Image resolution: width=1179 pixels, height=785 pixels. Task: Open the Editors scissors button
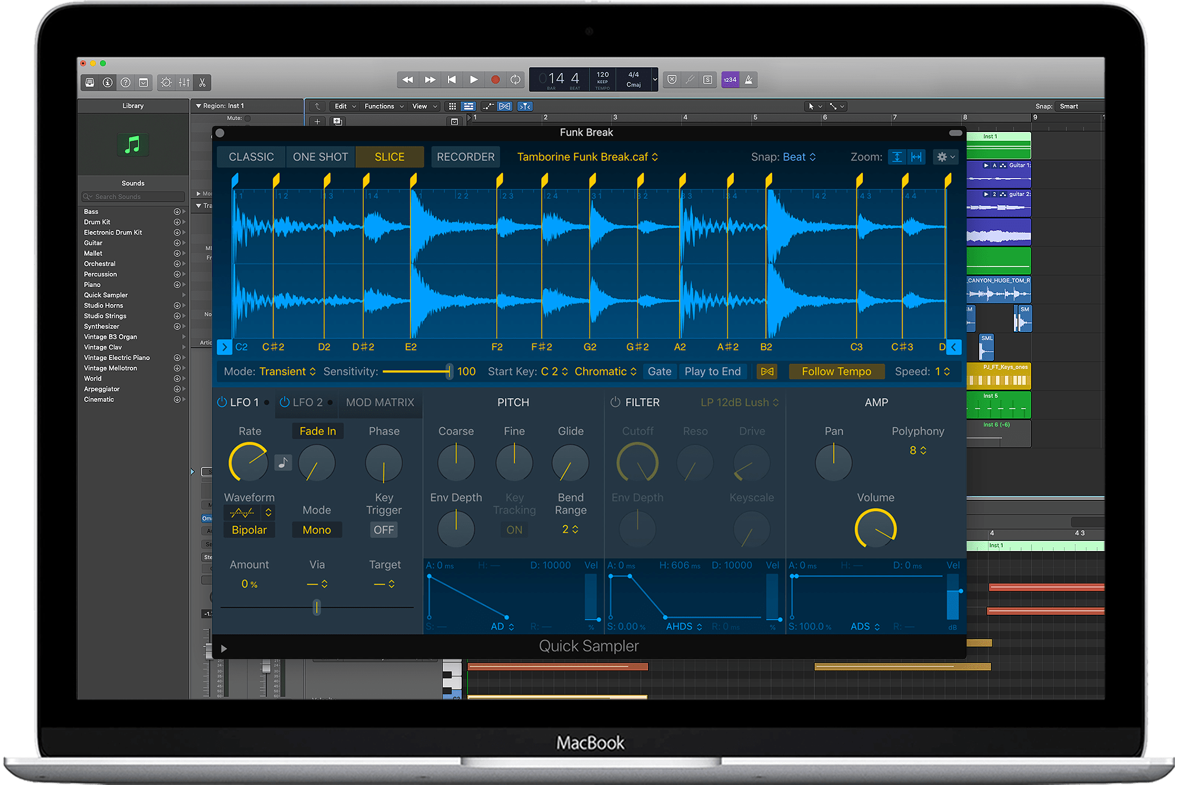(202, 83)
